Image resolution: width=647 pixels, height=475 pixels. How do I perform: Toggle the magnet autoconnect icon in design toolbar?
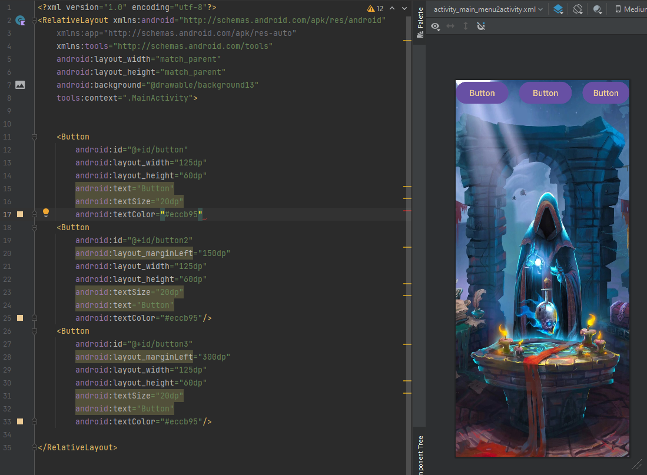[481, 26]
